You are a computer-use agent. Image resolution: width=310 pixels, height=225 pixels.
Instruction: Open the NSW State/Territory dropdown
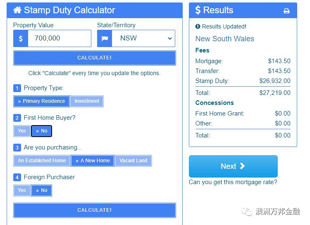(x=143, y=38)
